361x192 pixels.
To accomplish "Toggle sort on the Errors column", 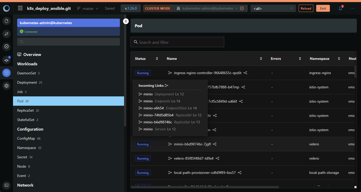I will pos(300,59).
